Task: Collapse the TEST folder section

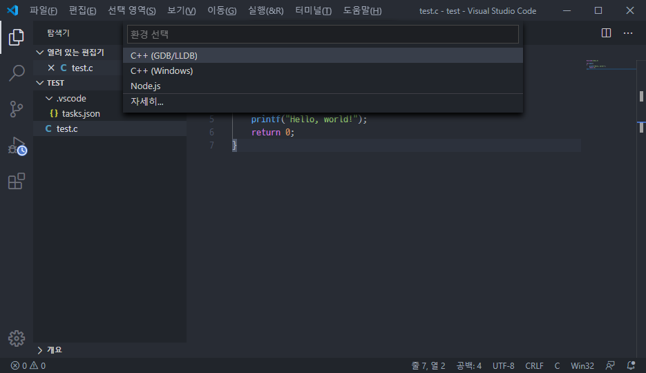Action: tap(39, 83)
